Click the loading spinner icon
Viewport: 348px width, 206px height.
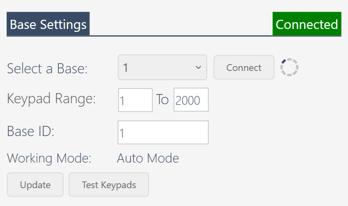click(289, 67)
